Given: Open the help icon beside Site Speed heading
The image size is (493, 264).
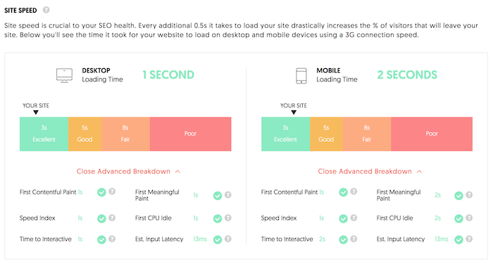Looking at the screenshot, I should [x=46, y=10].
